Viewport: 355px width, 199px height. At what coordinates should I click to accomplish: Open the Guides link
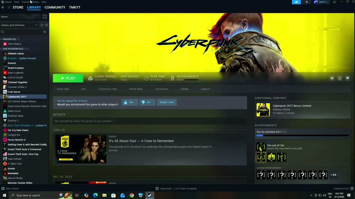click(x=184, y=89)
